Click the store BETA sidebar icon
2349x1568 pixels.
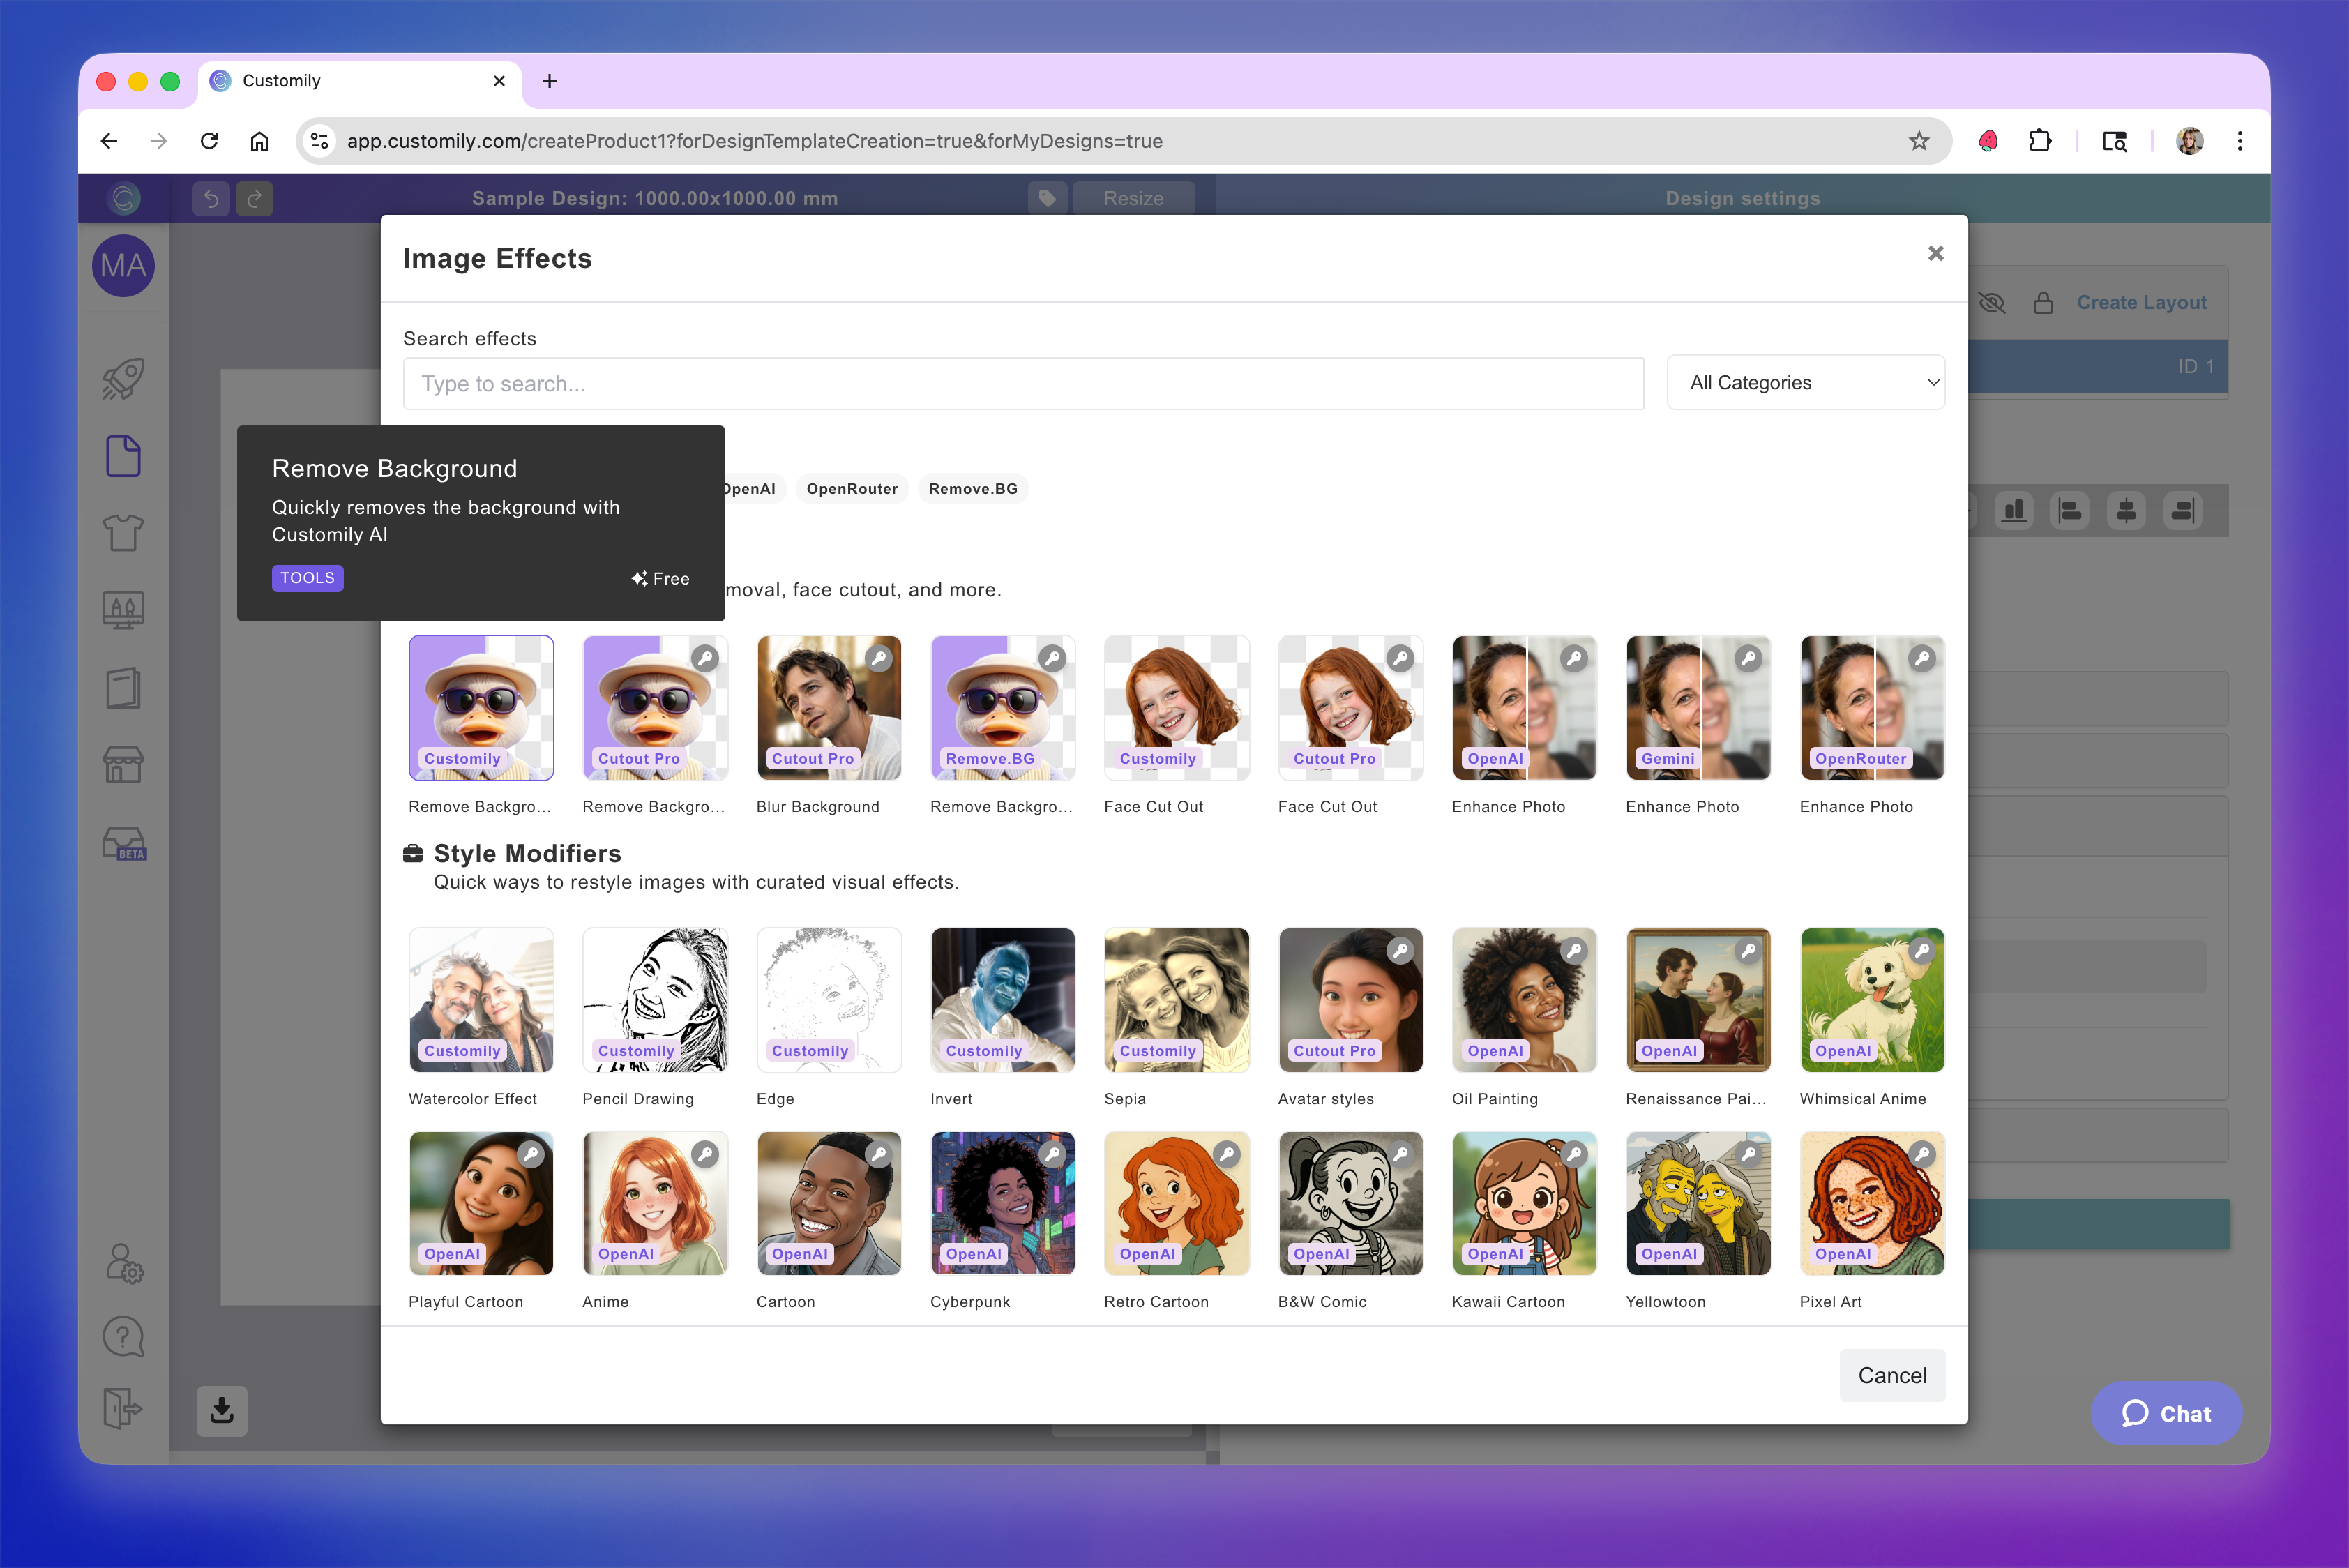point(124,843)
